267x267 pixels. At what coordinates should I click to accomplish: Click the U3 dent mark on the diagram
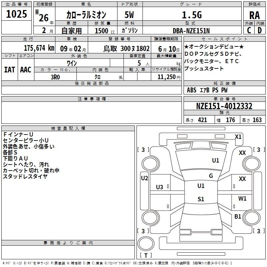coord(160,187)
